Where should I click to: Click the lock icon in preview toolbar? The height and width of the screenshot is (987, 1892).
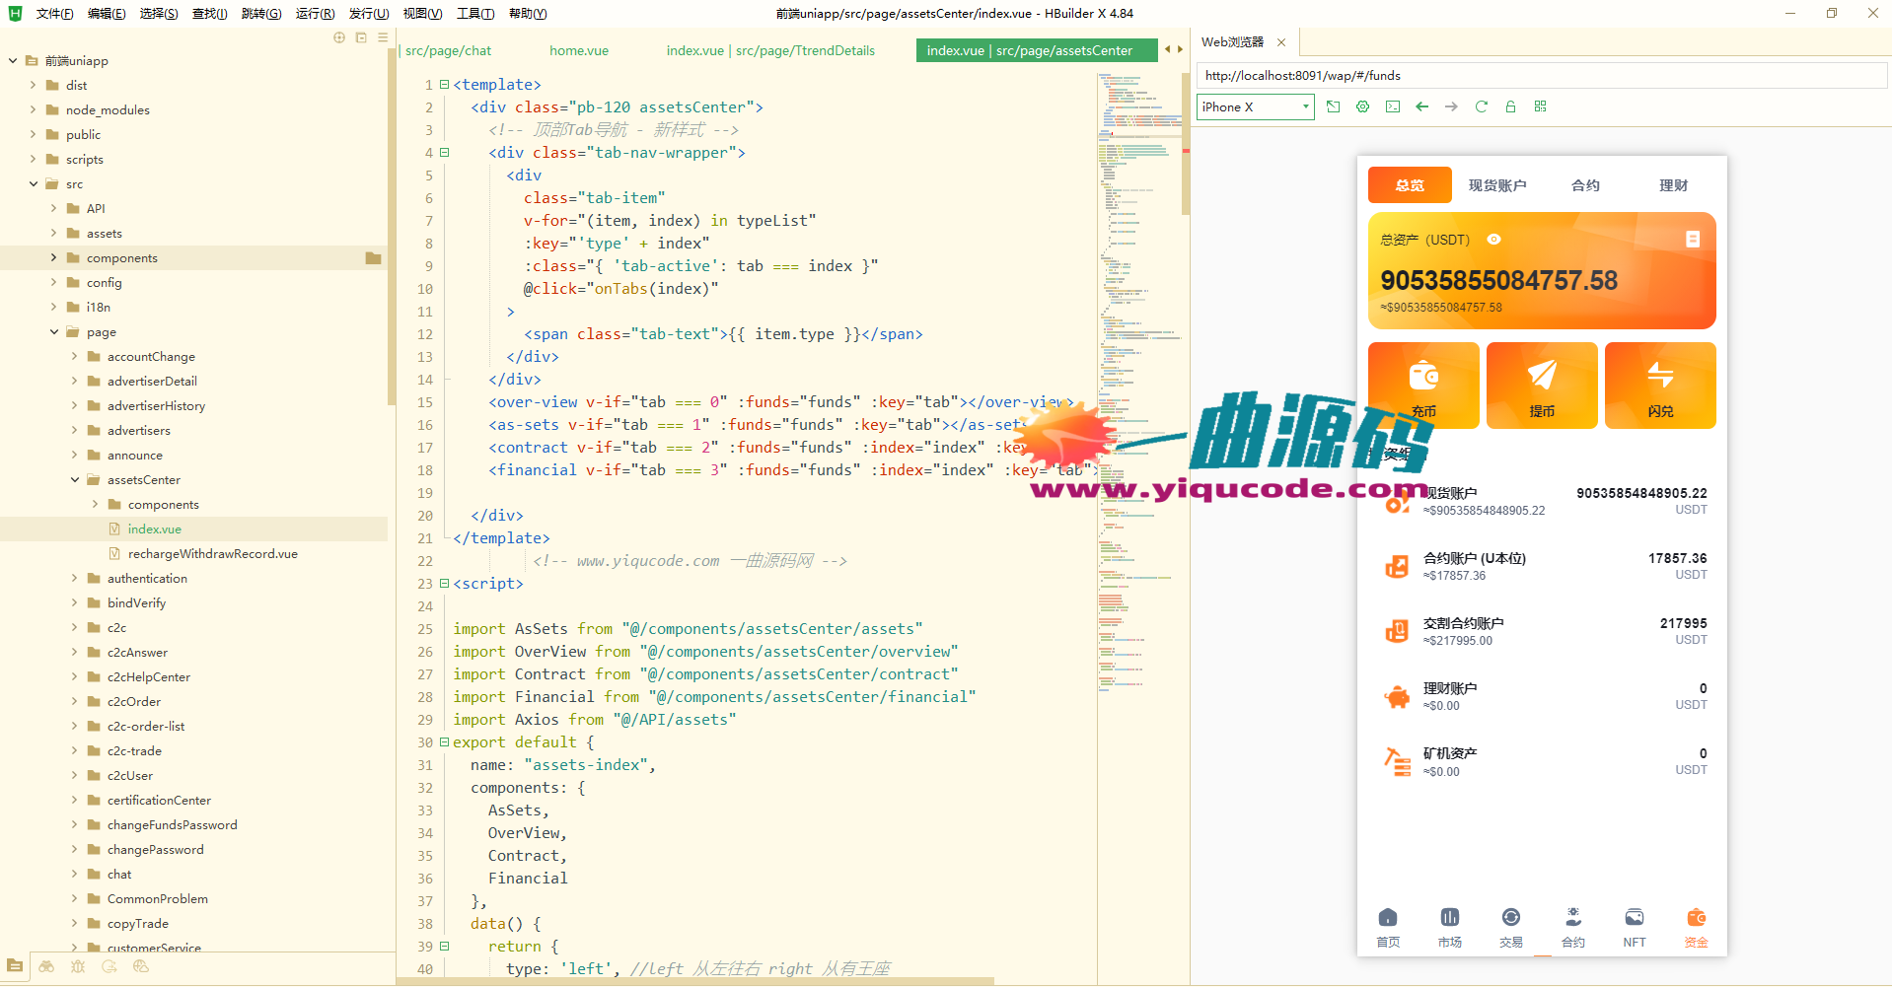(x=1511, y=106)
